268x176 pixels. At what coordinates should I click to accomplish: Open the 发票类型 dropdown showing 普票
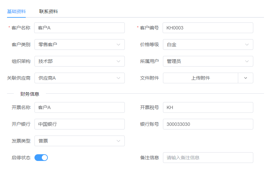79,141
